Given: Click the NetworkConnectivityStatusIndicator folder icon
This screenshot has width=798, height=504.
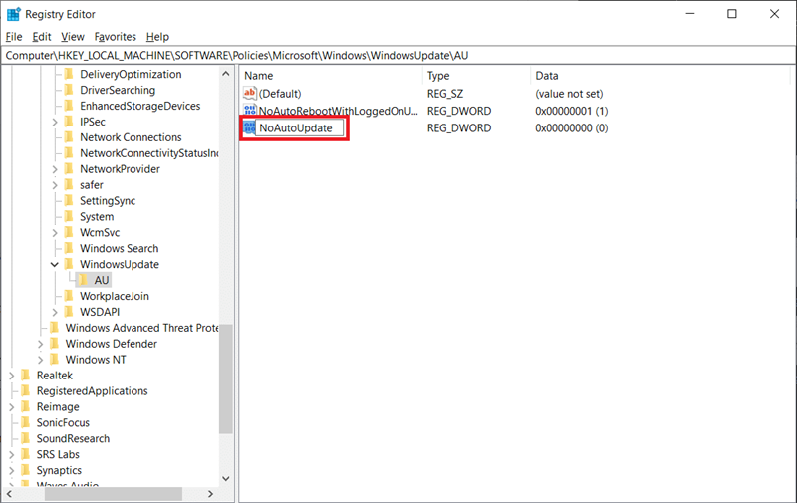Looking at the screenshot, I should click(x=69, y=153).
